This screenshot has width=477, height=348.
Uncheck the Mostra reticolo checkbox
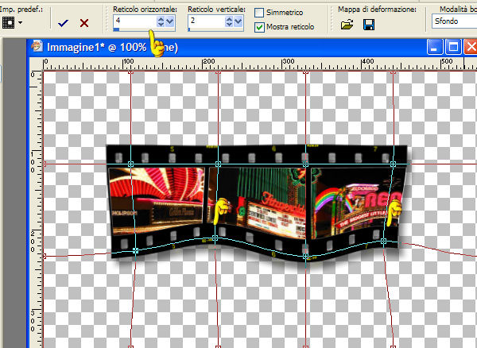click(x=259, y=27)
